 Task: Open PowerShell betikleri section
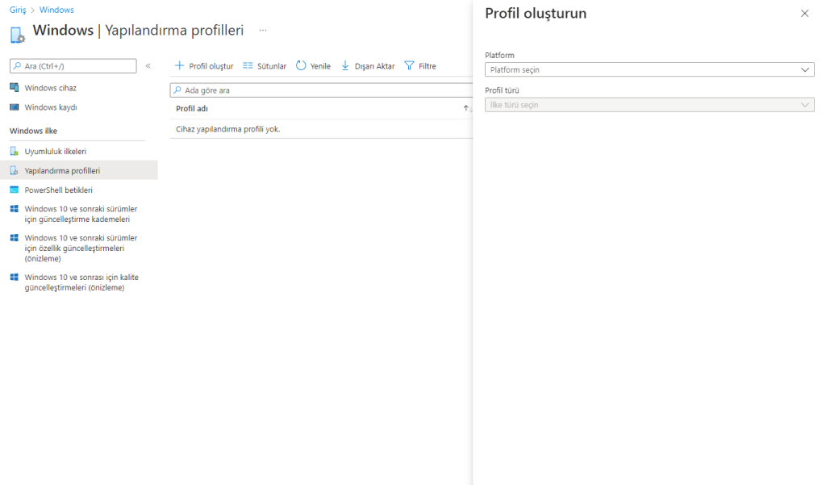(x=58, y=190)
